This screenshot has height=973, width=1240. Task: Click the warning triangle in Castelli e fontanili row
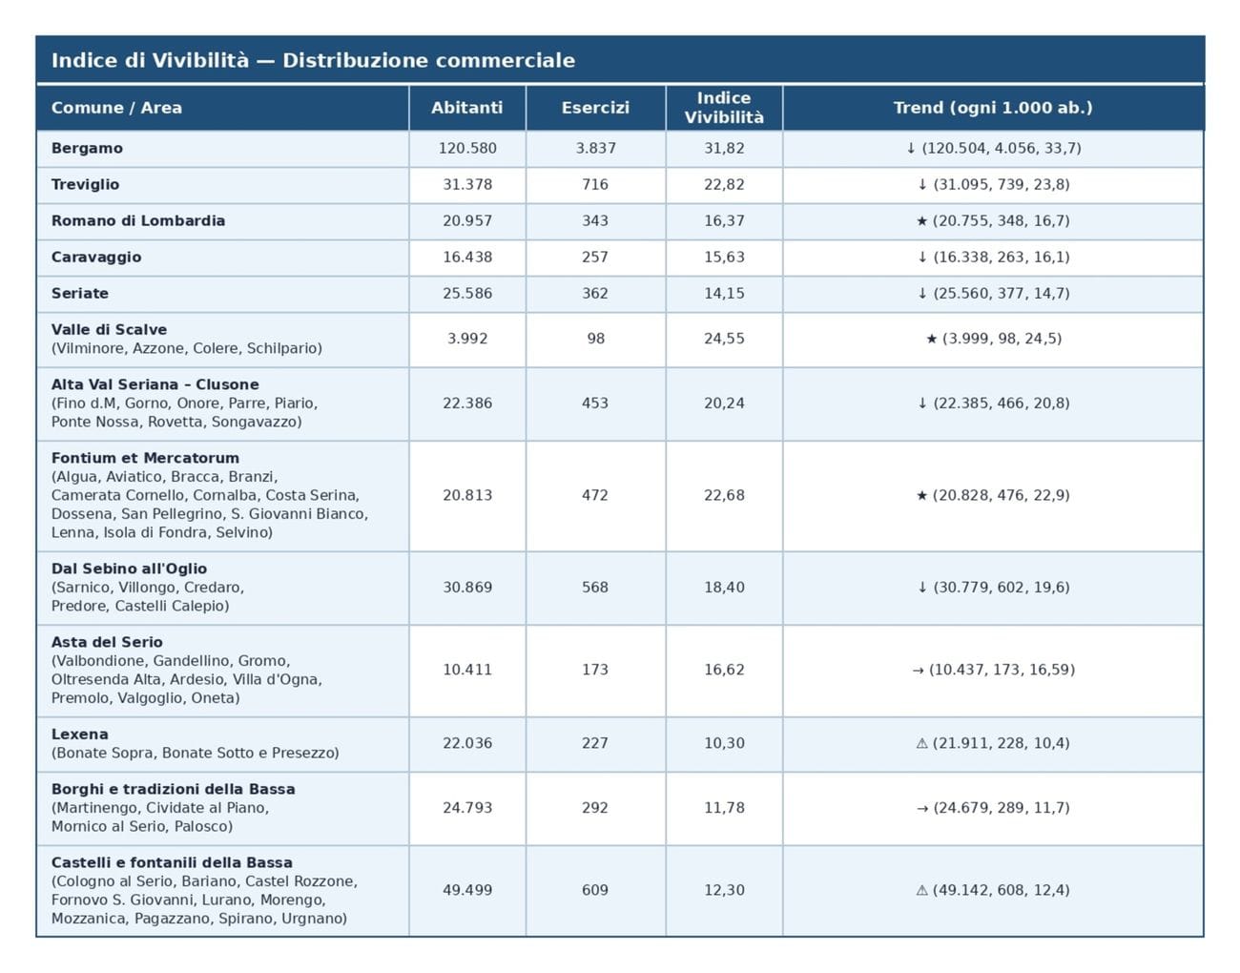click(921, 890)
